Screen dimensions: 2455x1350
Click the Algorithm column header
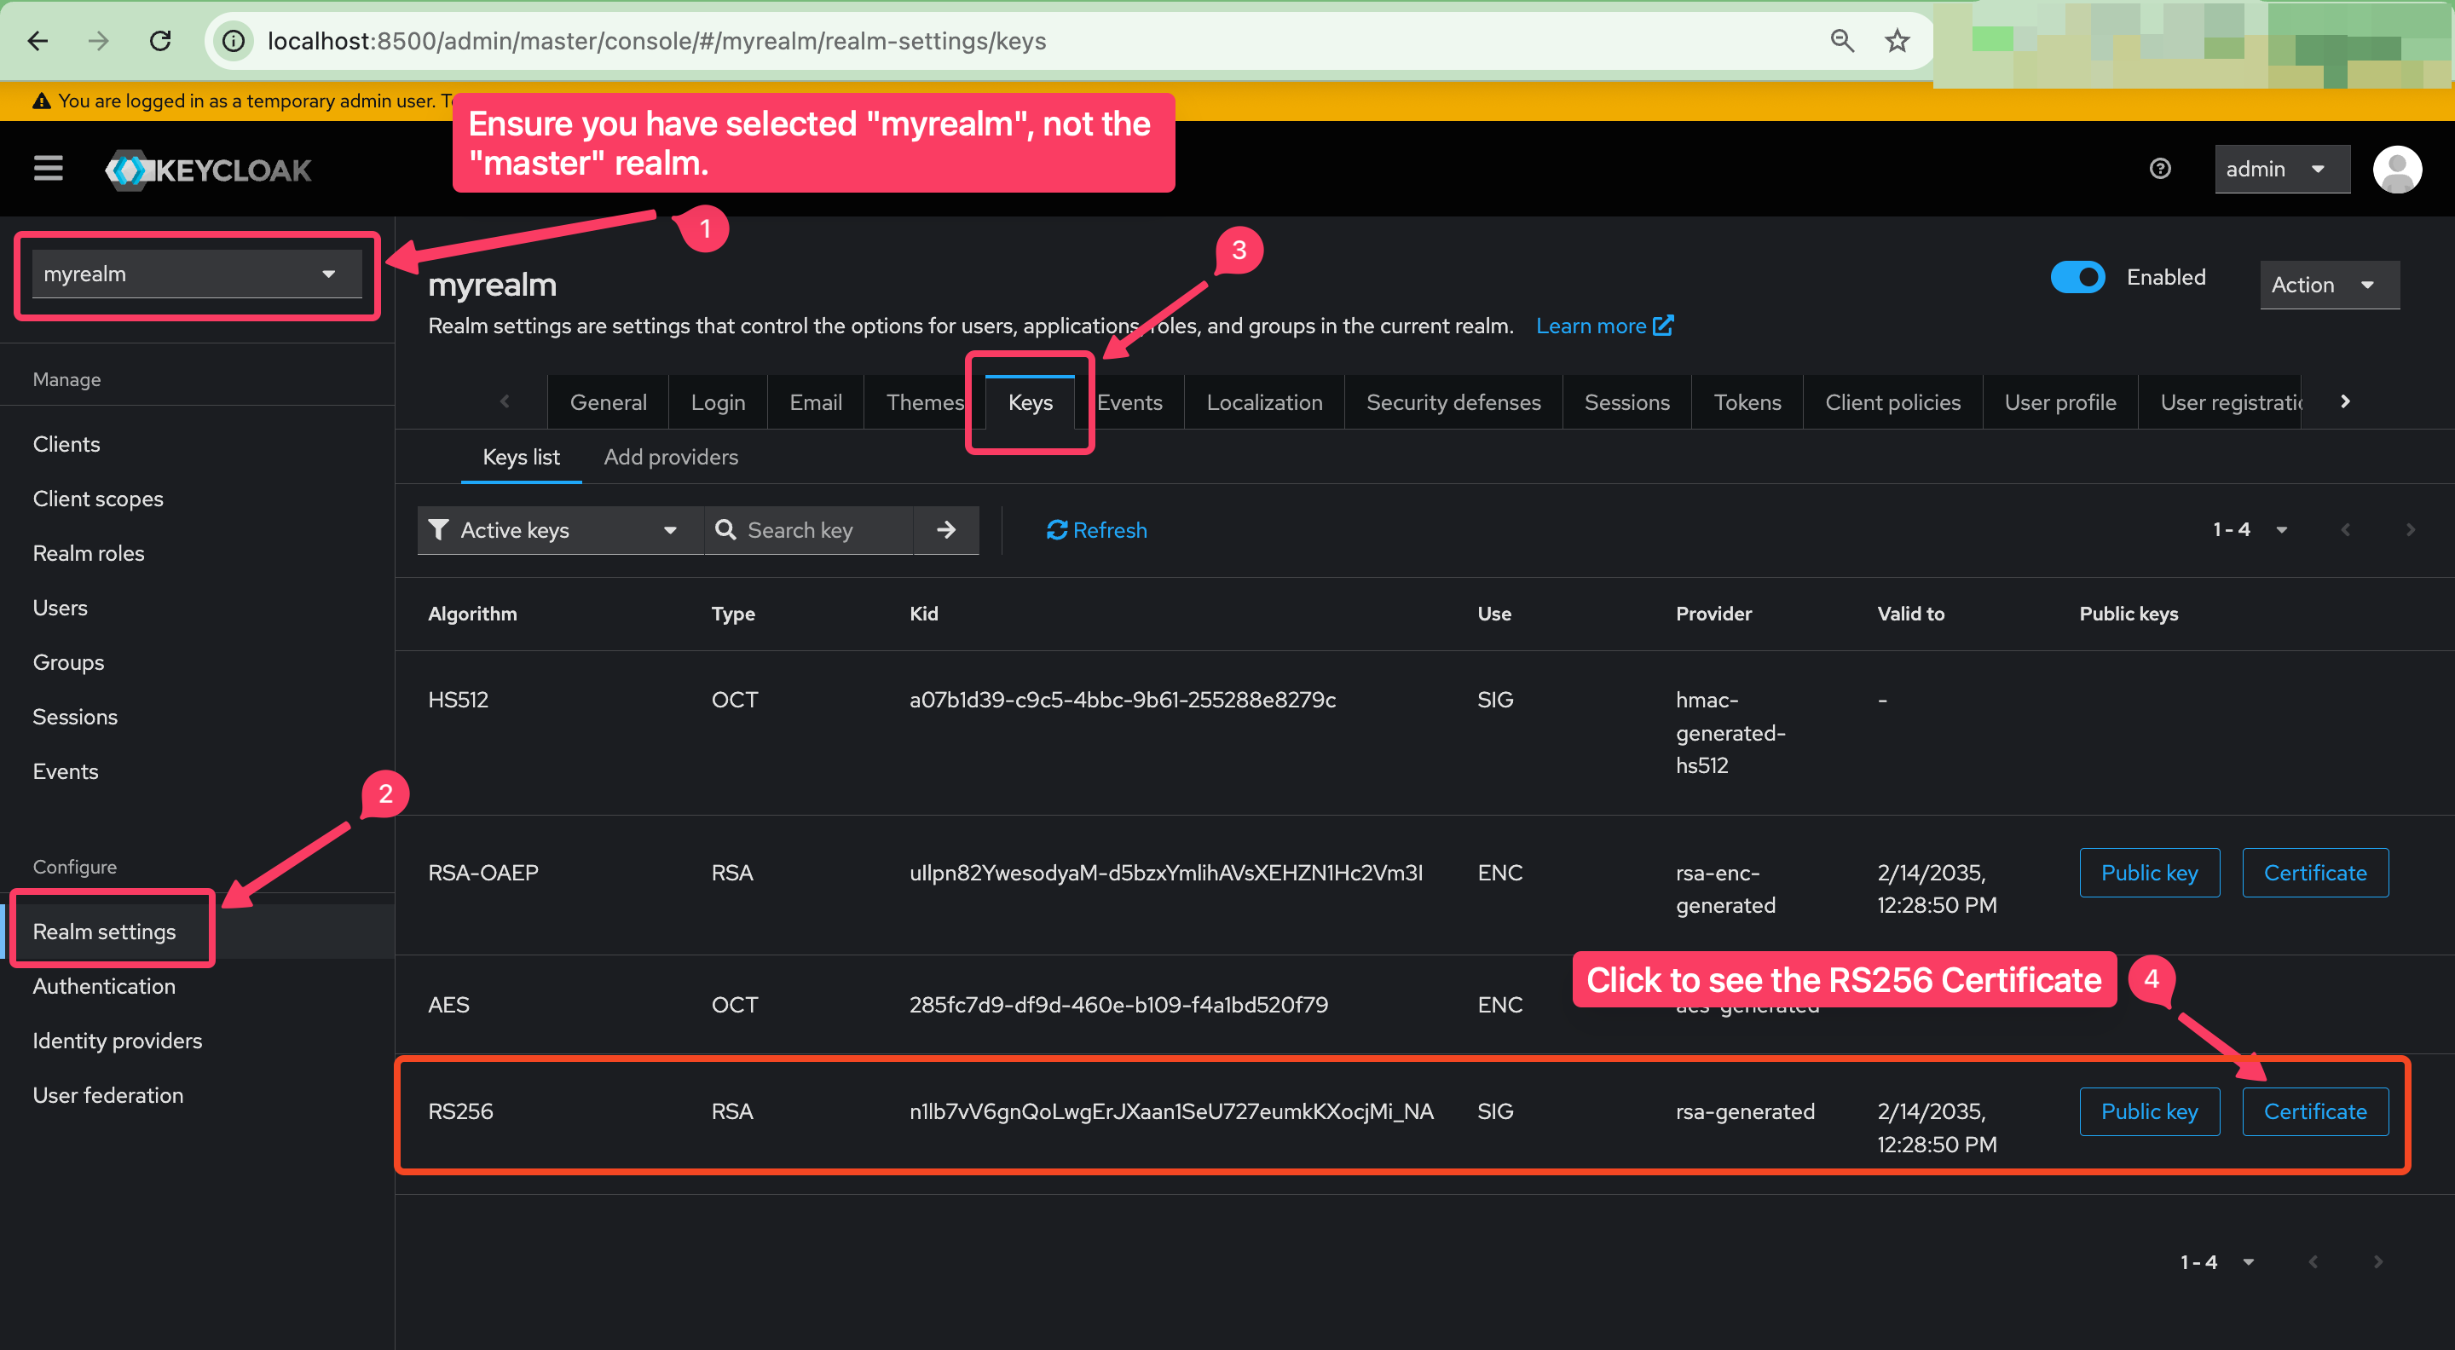coord(471,614)
